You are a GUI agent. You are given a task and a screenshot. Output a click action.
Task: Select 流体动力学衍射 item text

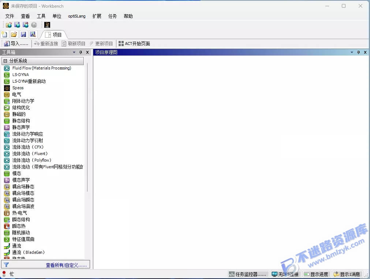[x=27, y=140]
